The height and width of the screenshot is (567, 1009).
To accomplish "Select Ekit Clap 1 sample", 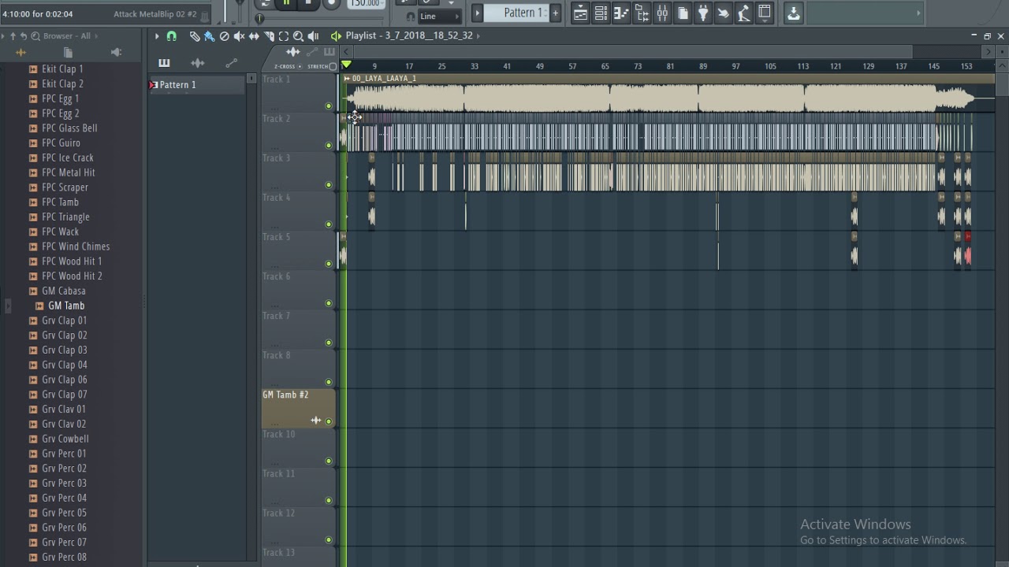I will point(62,69).
